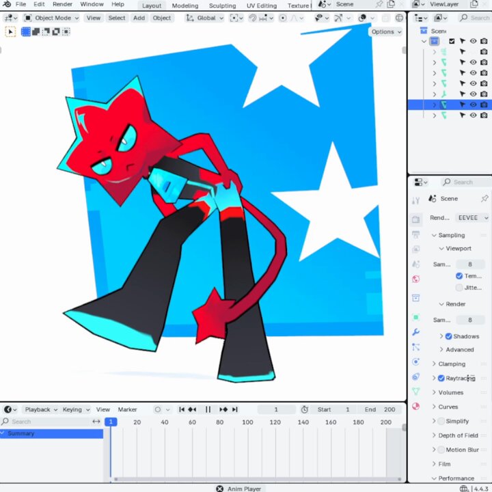
Task: Switch to the UV Editing workspace tab
Action: pos(262,5)
